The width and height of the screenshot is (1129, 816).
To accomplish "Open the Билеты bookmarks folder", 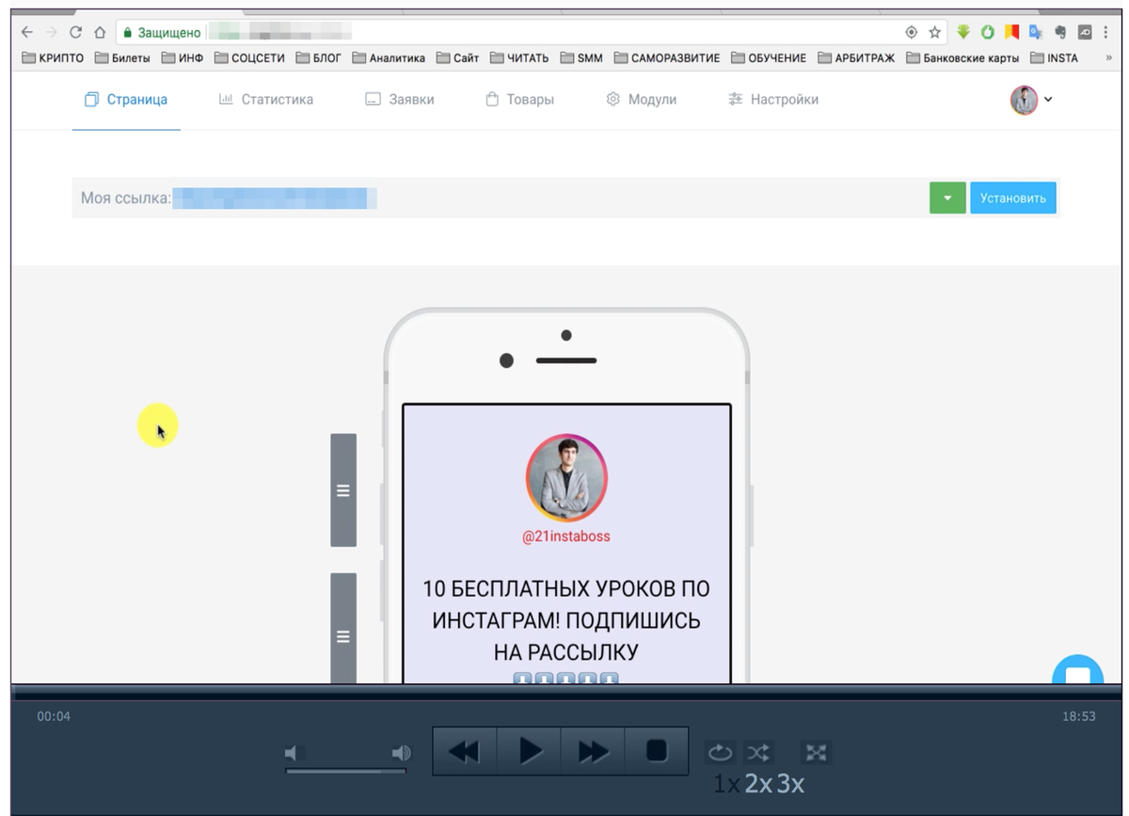I will point(122,57).
